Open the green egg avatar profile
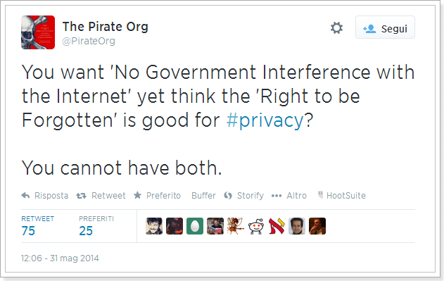This screenshot has width=444, height=281. click(x=195, y=226)
